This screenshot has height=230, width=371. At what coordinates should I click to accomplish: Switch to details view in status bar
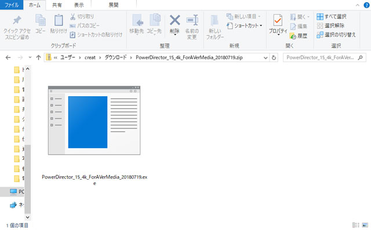(x=355, y=225)
